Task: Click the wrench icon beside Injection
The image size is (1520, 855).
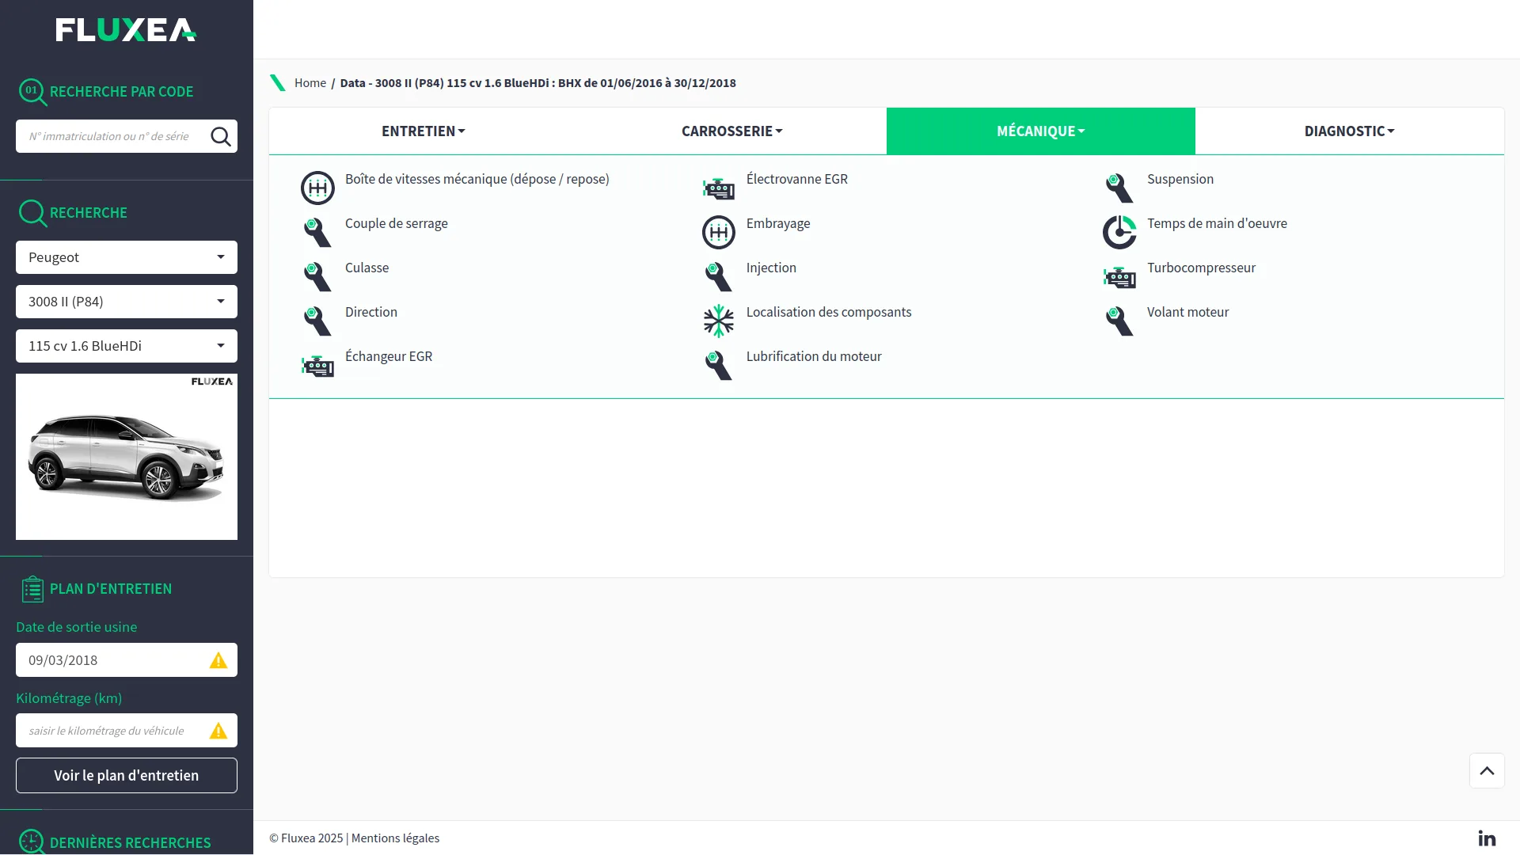Action: [x=719, y=277]
